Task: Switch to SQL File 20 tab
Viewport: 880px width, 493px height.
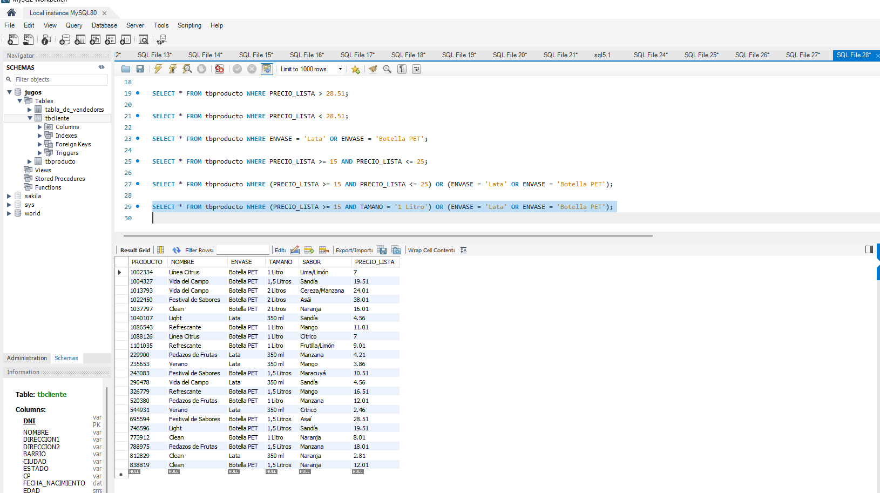Action: click(x=510, y=55)
